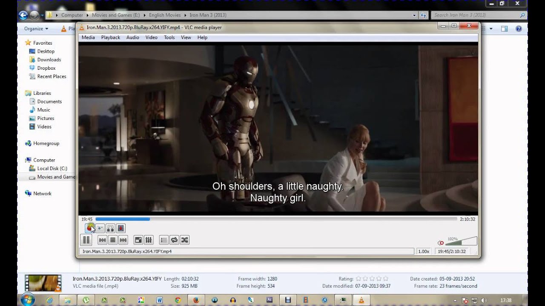The width and height of the screenshot is (545, 306).
Task: Open the Pictures library
Action: [41, 118]
